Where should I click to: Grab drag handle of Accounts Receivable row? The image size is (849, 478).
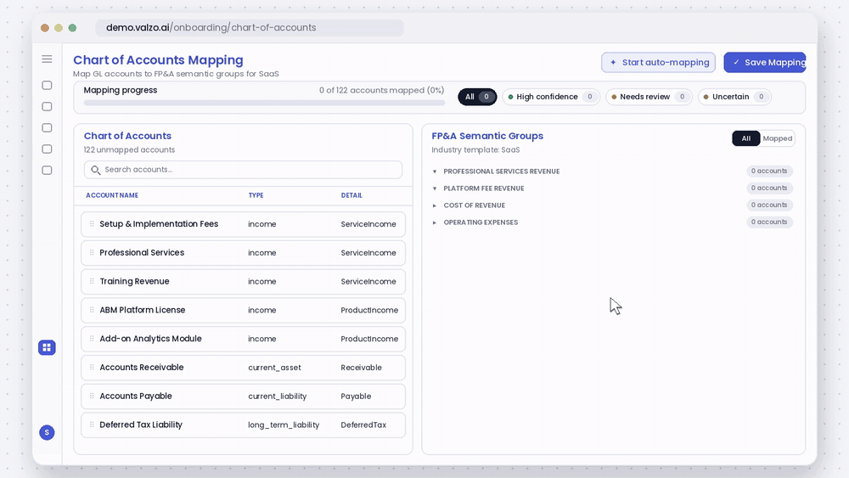point(92,367)
